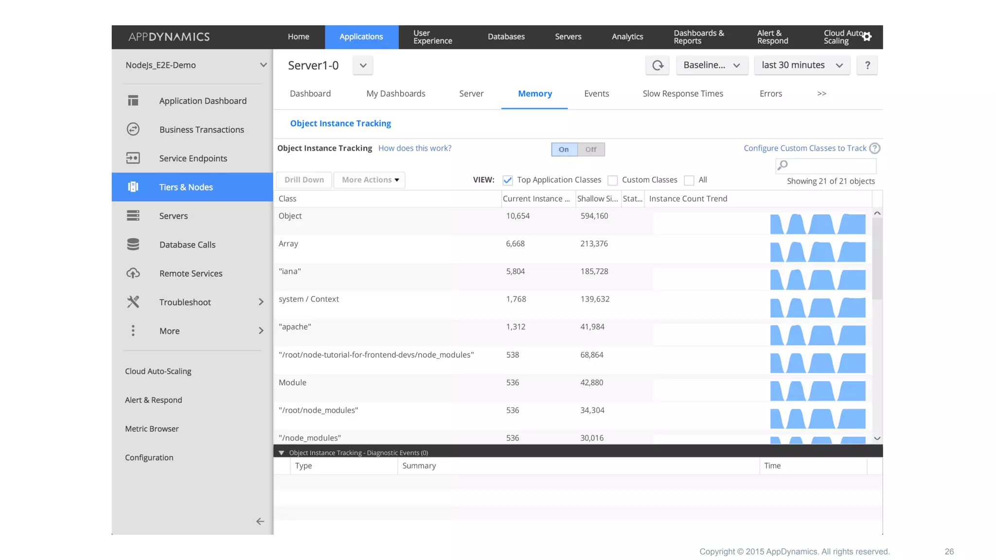
Task: Select the Object class row
Action: click(x=573, y=221)
